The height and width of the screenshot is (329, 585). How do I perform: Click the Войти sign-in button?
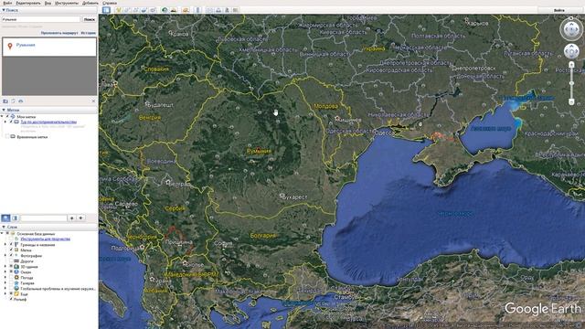558,10
